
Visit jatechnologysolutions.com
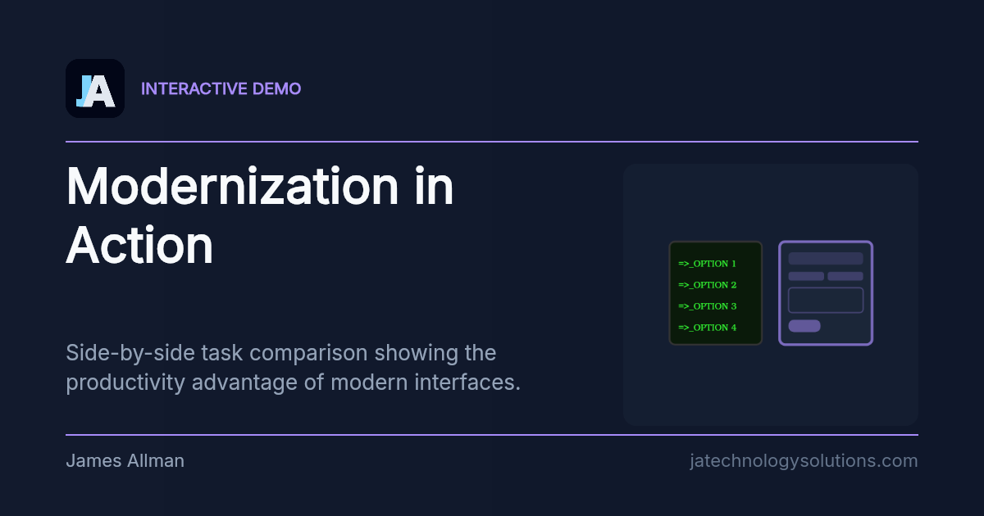(804, 460)
